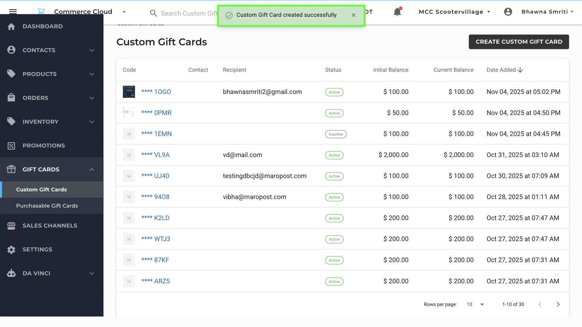
Task: Expand the Products sidebar section
Action: pyautogui.click(x=92, y=74)
